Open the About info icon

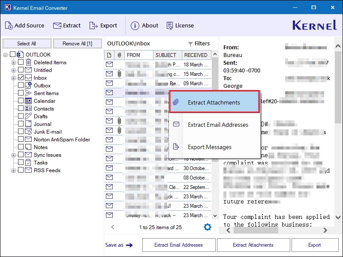[x=135, y=26]
